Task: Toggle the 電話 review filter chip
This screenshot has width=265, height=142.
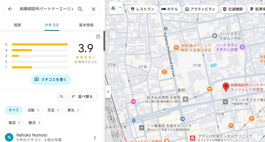Action: [x=14, y=122]
